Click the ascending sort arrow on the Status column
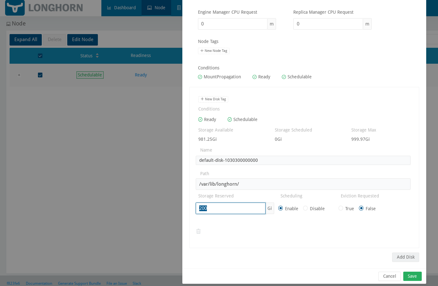This screenshot has height=286, width=438. coord(97,54)
